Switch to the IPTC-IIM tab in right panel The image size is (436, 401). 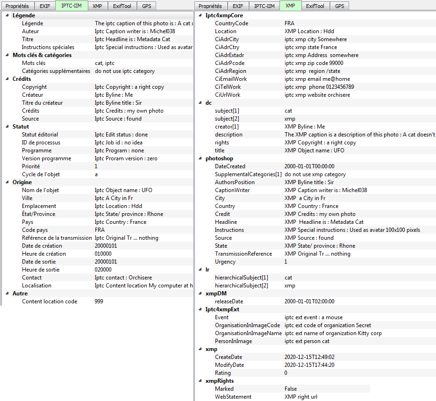click(x=264, y=6)
